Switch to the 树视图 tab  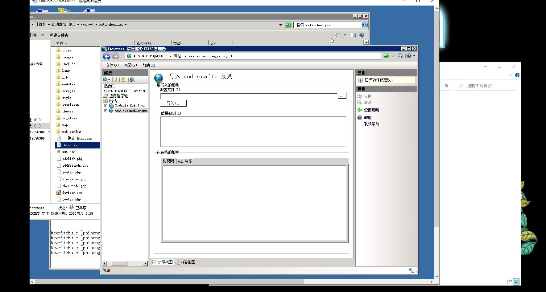pyautogui.click(x=168, y=161)
